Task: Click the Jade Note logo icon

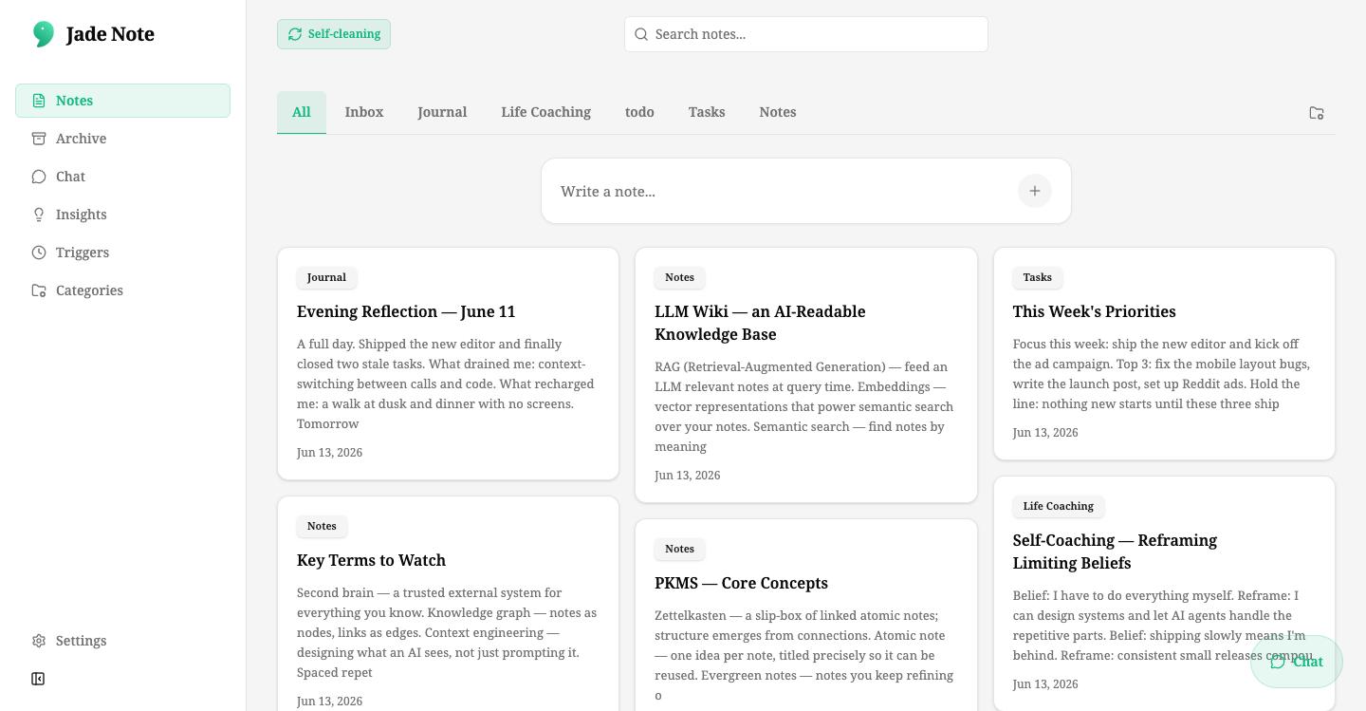Action: pyautogui.click(x=43, y=34)
